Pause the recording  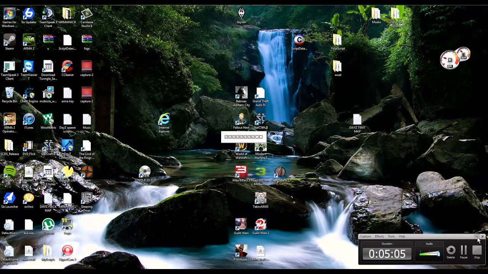tap(464, 252)
